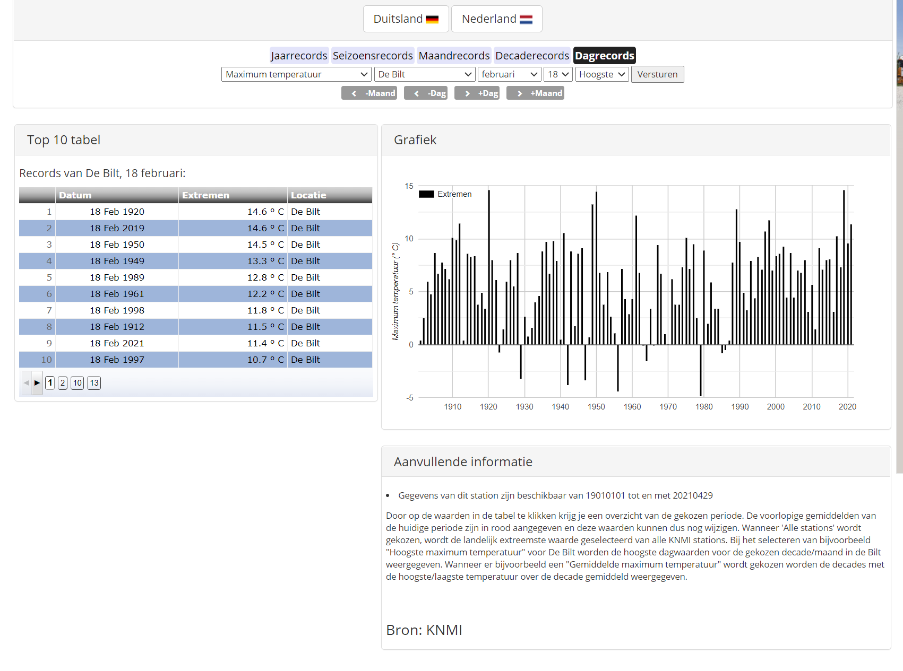This screenshot has height=671, width=903.
Task: Go to previous day with -Dag arrow
Action: pos(425,93)
